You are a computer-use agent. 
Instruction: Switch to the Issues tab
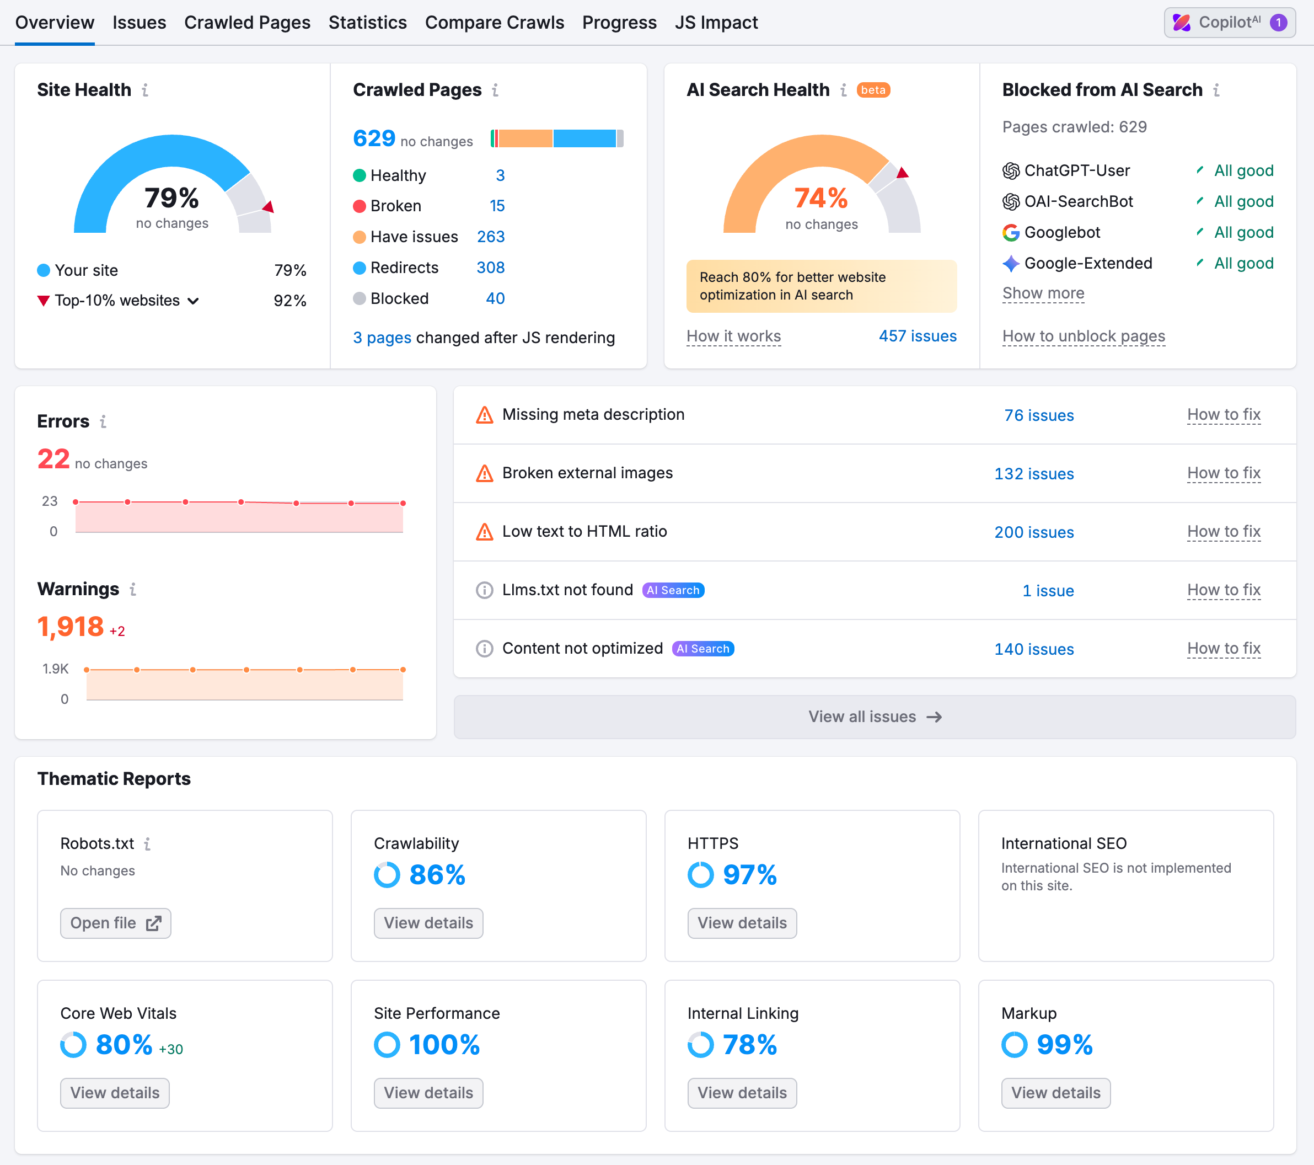(x=139, y=23)
